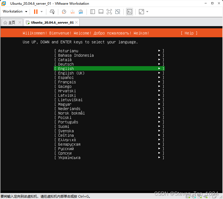Show the console view
This screenshot has height=199, width=223.
point(130,12)
